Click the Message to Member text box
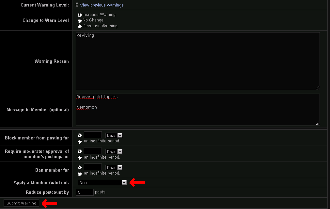330x209 pixels. (197, 110)
